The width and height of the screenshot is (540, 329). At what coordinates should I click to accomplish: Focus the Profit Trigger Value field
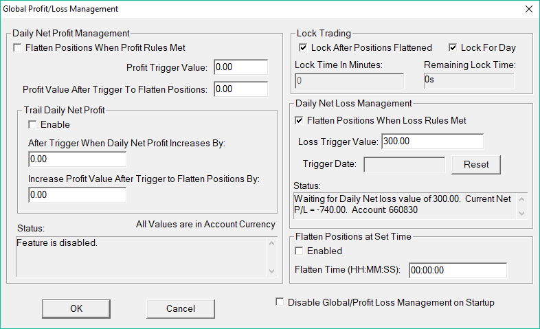pos(240,67)
